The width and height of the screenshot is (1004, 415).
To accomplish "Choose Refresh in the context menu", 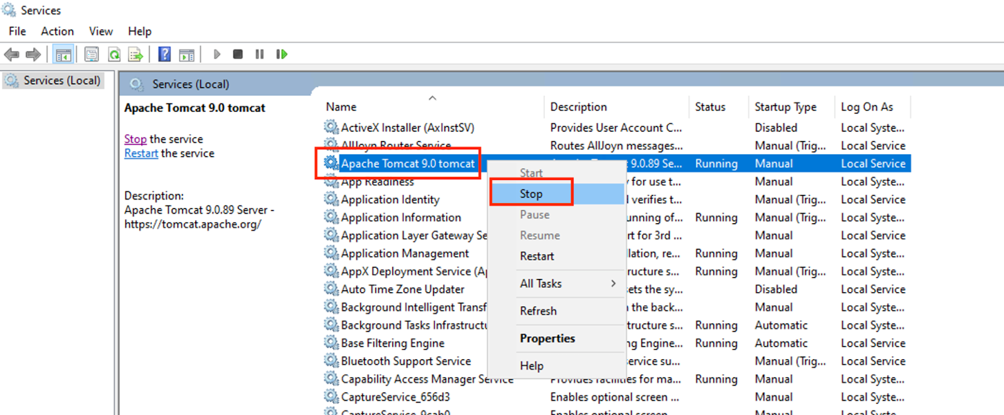I will coord(557,311).
